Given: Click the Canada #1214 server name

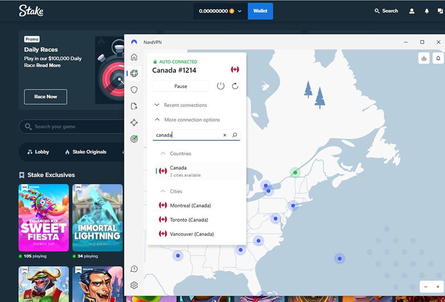Looking at the screenshot, I should tap(174, 70).
